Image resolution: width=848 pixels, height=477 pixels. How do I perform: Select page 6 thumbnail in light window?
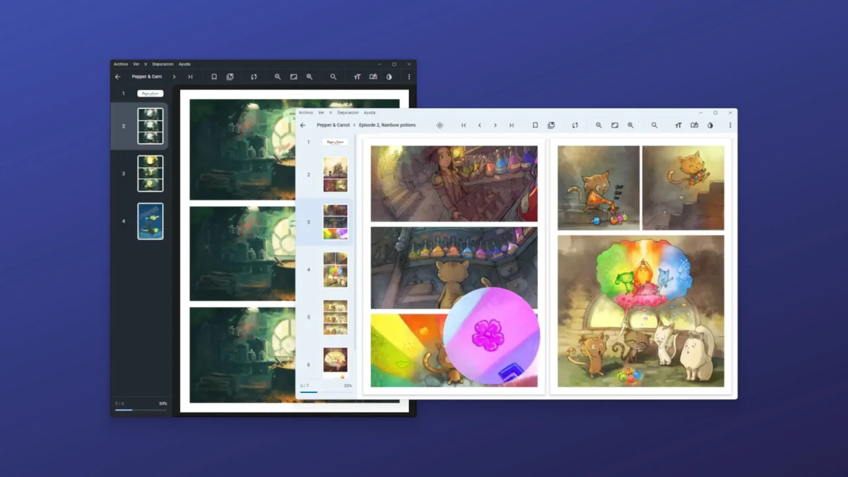point(335,363)
